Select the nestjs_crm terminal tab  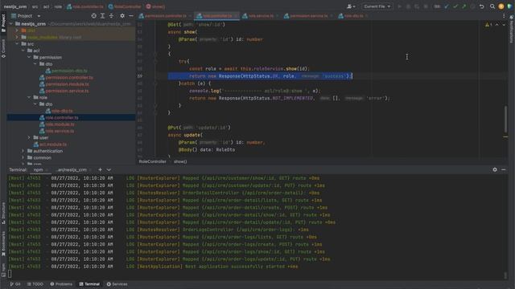[x=72, y=169]
